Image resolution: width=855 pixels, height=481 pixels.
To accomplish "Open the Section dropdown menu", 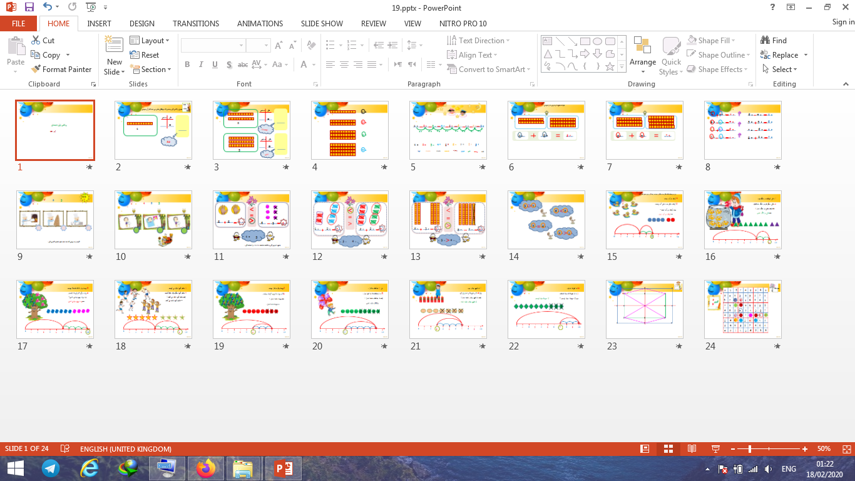I will (150, 70).
